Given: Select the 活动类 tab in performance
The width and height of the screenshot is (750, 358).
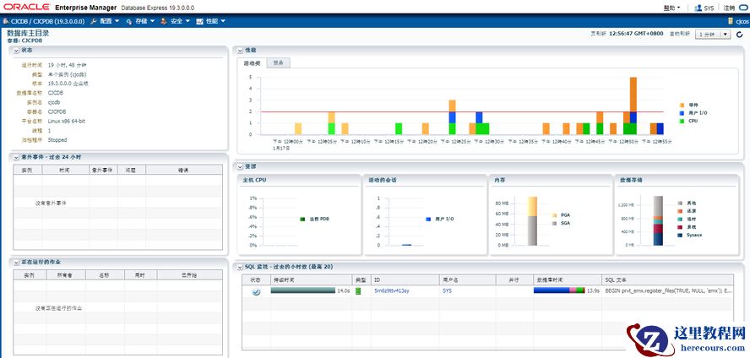Looking at the screenshot, I should (x=252, y=63).
